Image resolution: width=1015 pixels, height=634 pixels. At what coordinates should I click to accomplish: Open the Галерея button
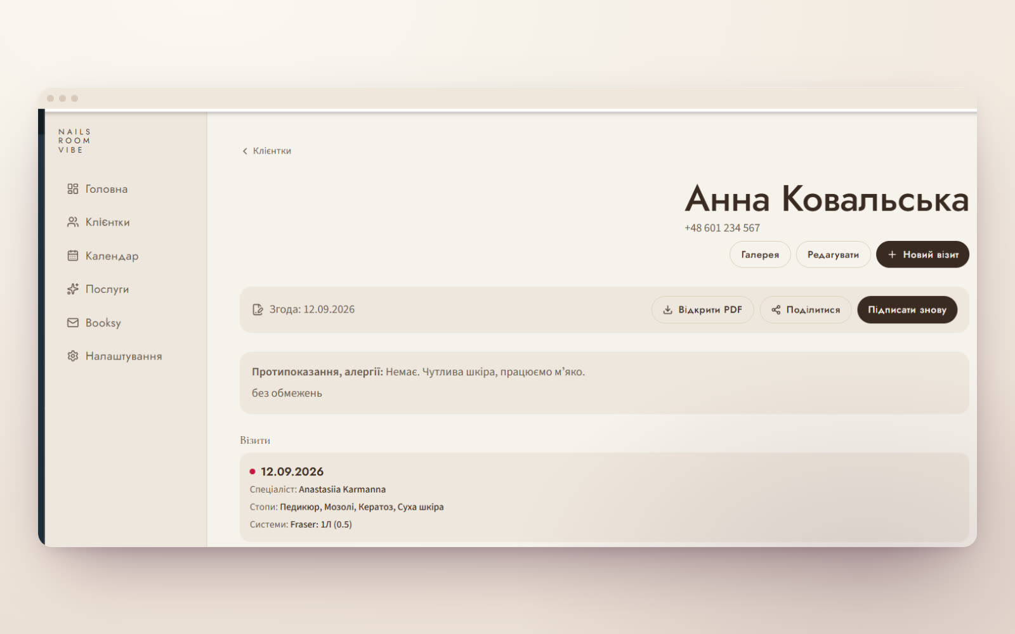(x=760, y=254)
